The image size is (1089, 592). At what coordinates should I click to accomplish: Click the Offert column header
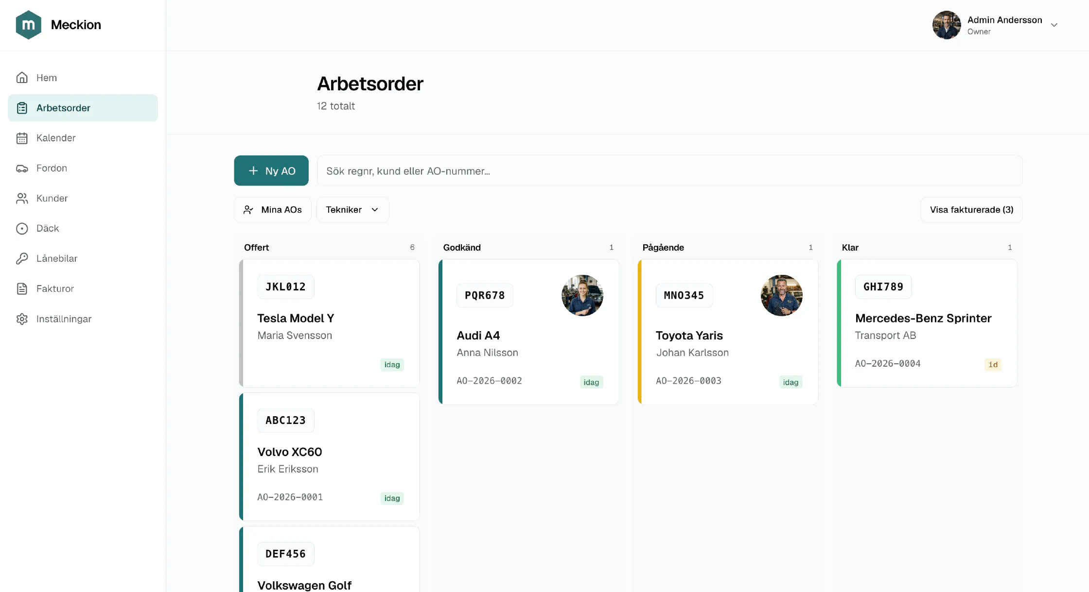click(256, 247)
